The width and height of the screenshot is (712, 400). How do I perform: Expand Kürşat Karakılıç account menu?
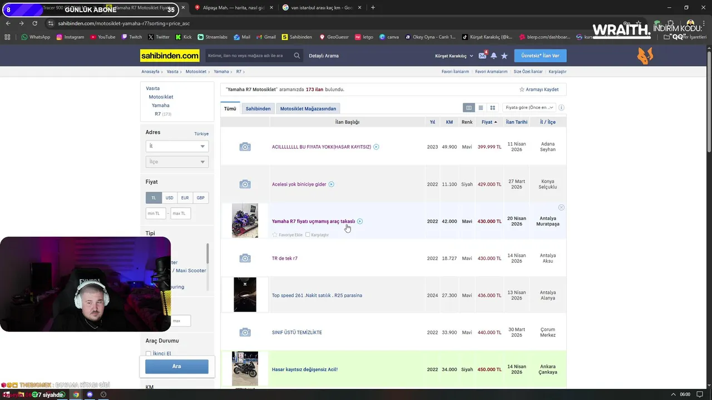(x=454, y=56)
